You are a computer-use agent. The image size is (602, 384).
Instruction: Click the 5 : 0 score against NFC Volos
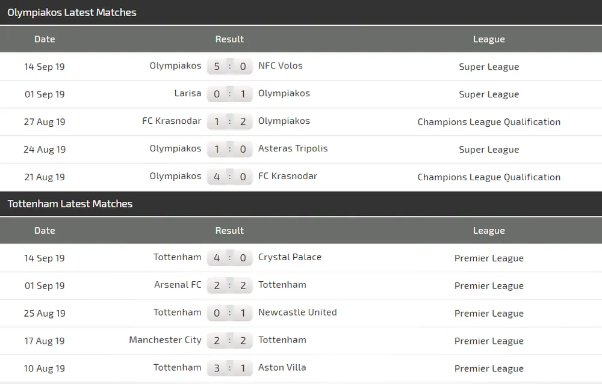(230, 67)
